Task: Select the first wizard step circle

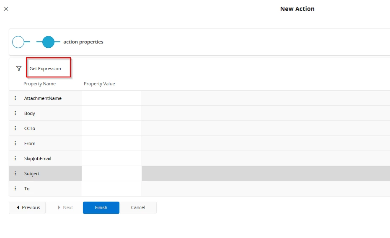Action: 18,42
